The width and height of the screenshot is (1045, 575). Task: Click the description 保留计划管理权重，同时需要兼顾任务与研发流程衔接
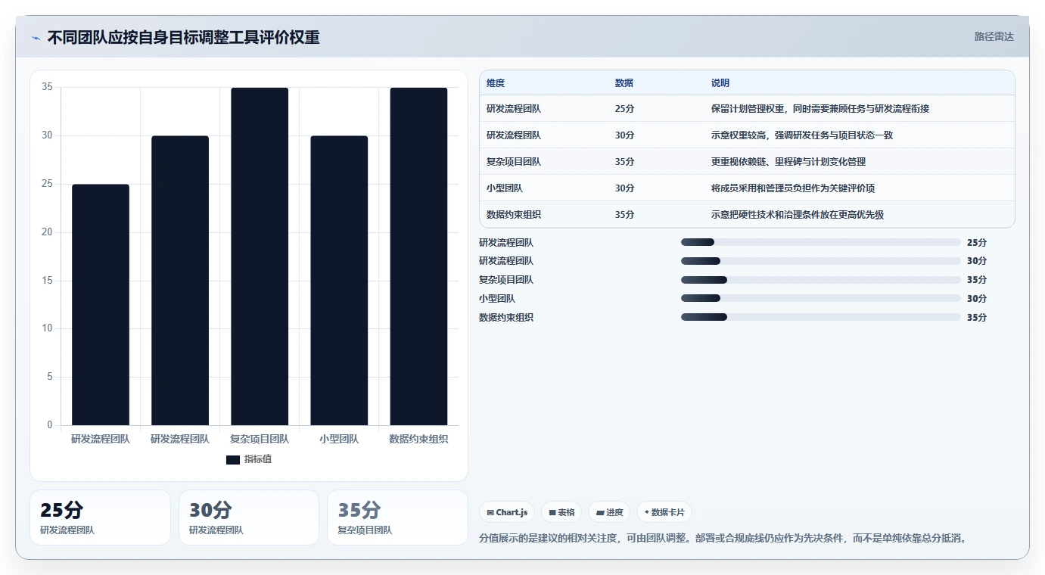820,109
